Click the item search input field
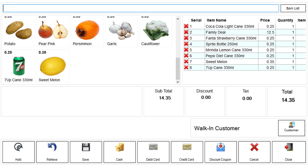This screenshot has width=308, height=167. (x=141, y=8)
